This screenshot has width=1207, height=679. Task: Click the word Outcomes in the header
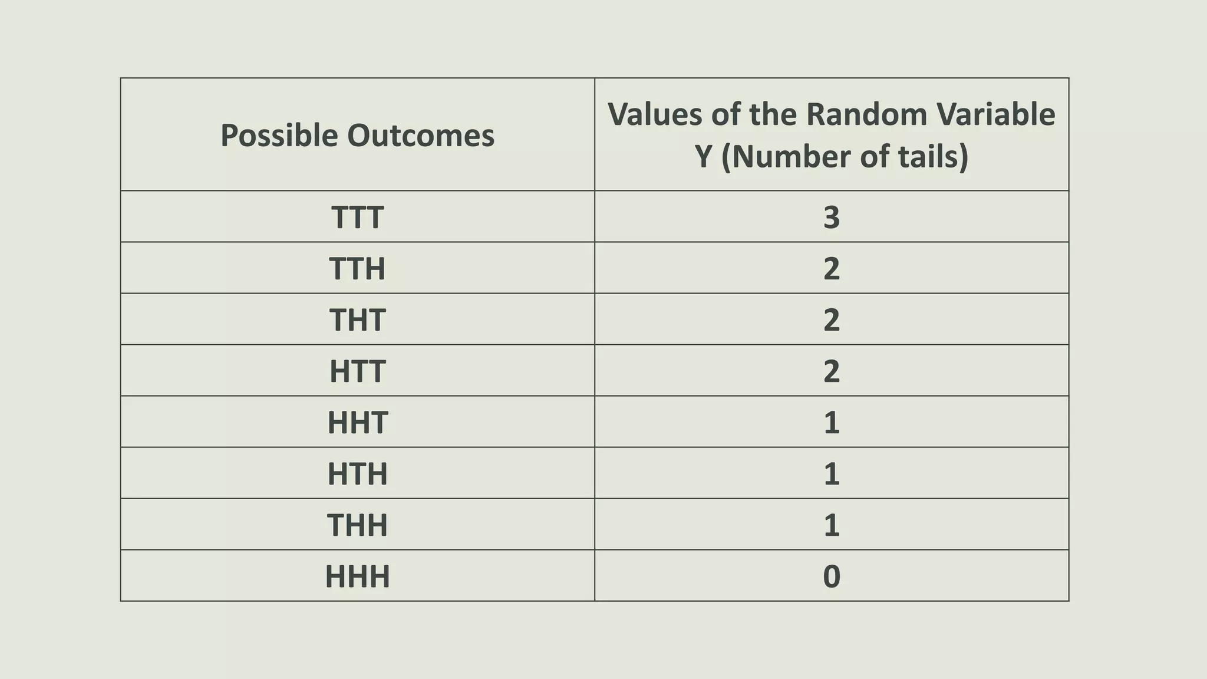[x=420, y=136]
